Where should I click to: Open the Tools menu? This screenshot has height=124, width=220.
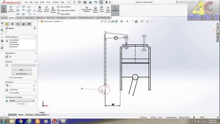click(x=48, y=2)
